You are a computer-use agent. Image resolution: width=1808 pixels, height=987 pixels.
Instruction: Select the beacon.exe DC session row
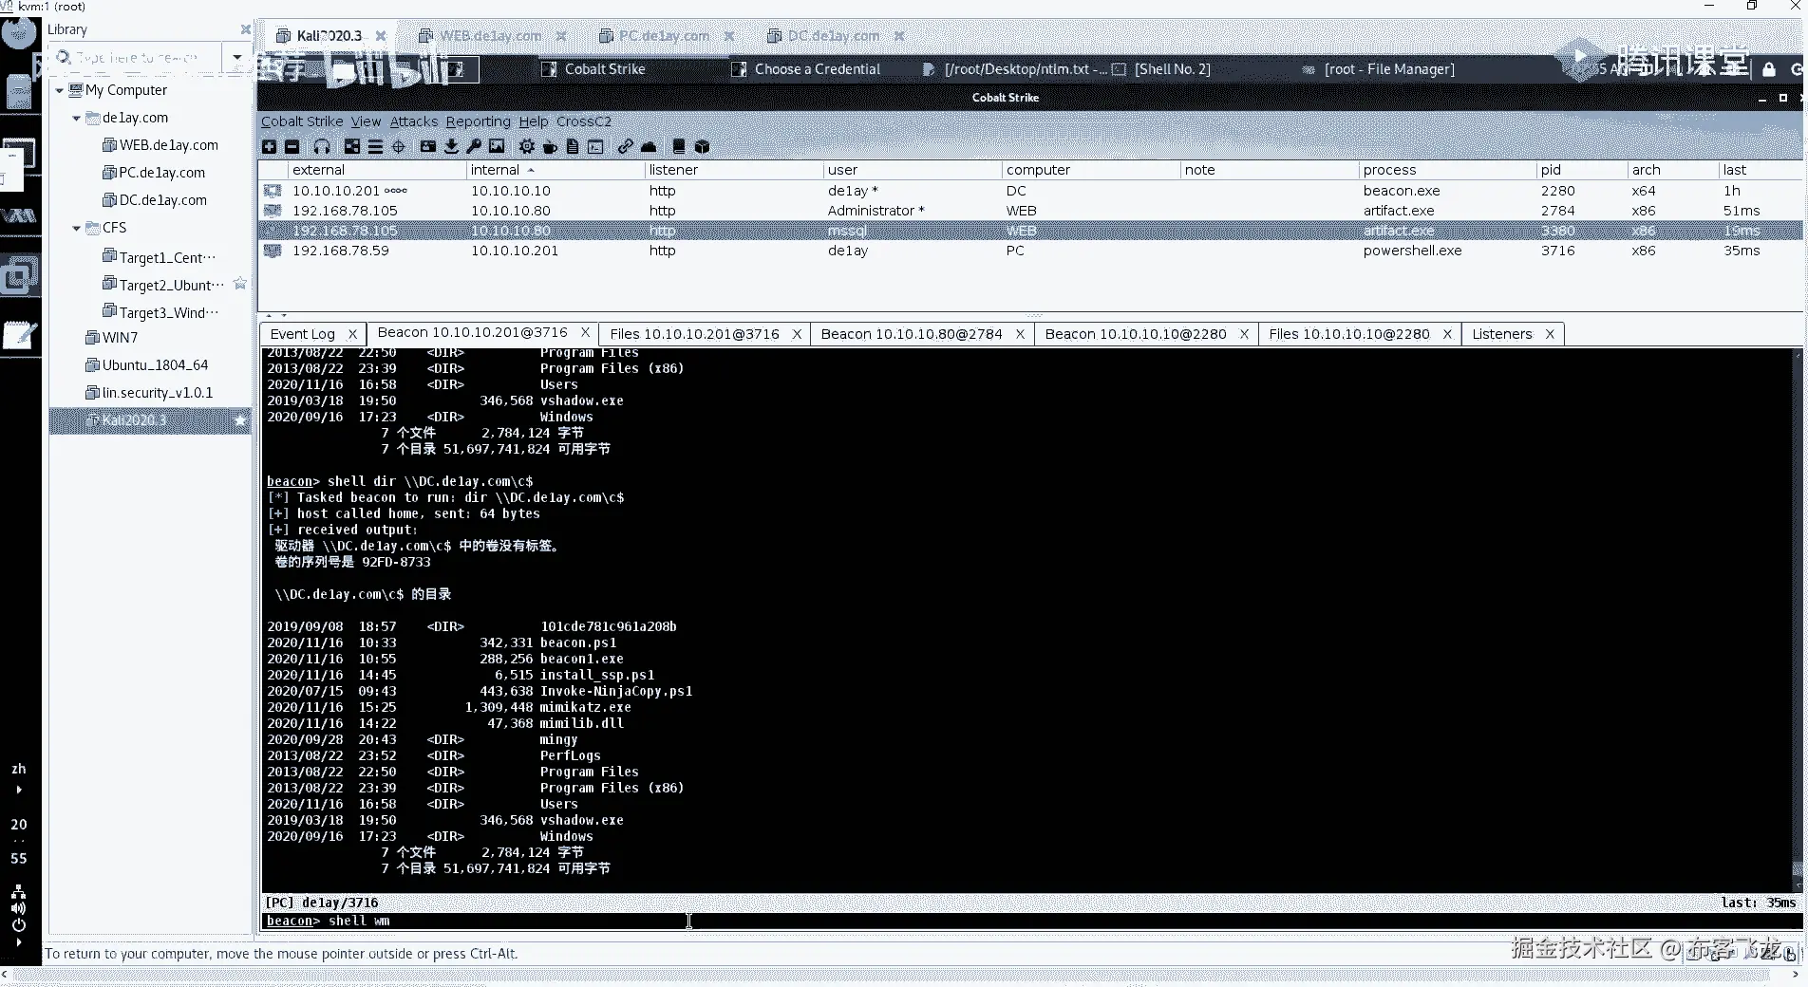(x=1029, y=191)
